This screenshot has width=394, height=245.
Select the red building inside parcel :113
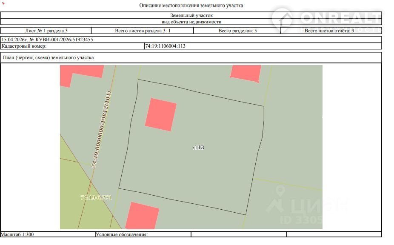(160, 114)
